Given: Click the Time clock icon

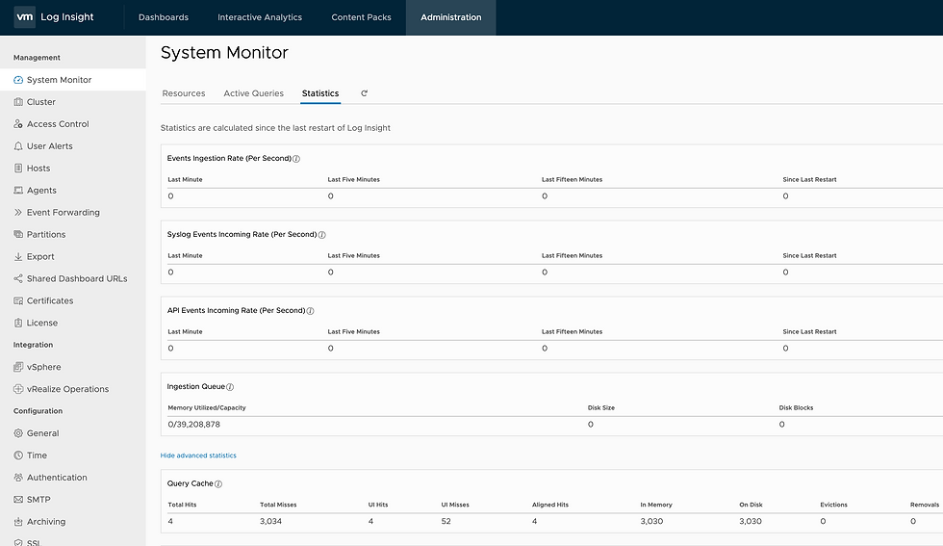Looking at the screenshot, I should pos(18,455).
